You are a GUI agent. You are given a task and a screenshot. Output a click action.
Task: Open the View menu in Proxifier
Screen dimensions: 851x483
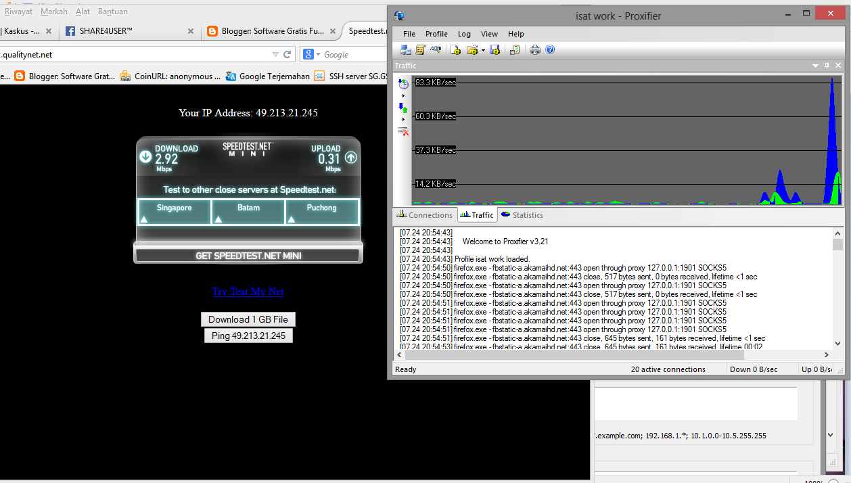[x=489, y=34]
